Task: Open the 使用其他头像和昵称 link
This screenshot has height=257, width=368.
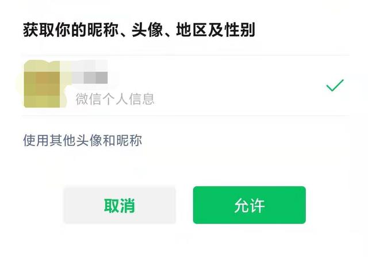Action: click(82, 140)
